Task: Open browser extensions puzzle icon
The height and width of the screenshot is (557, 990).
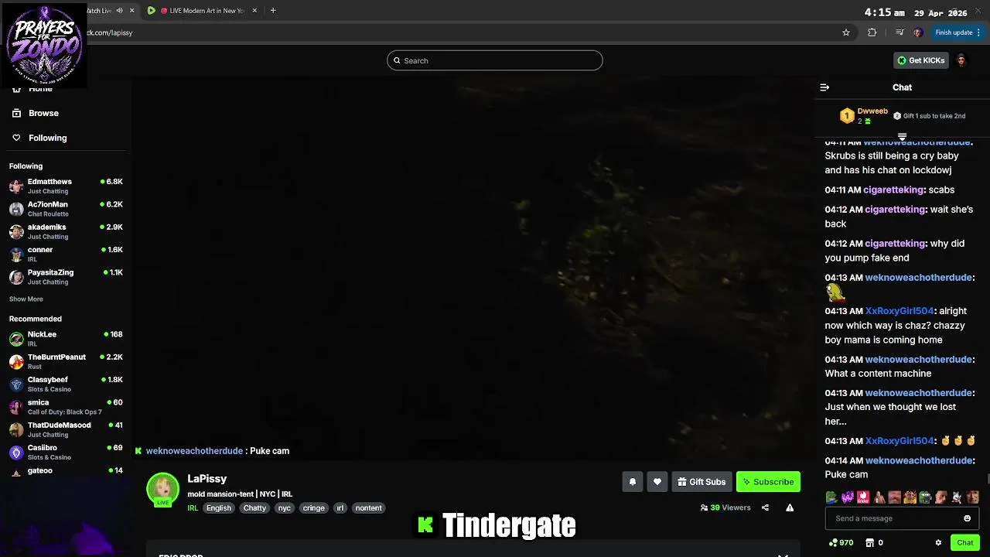Action: 872,32
